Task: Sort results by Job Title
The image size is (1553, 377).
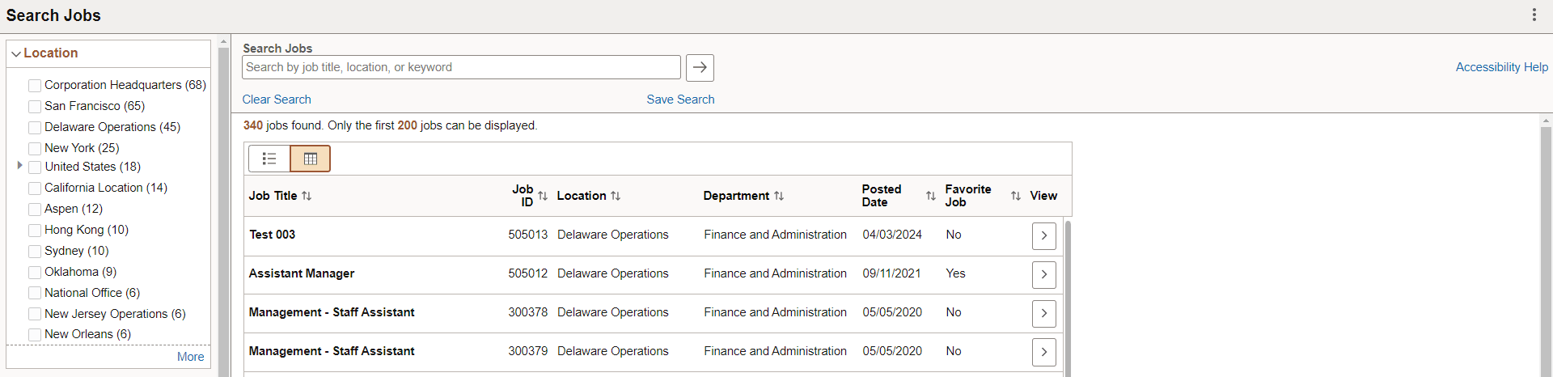Action: (x=307, y=196)
